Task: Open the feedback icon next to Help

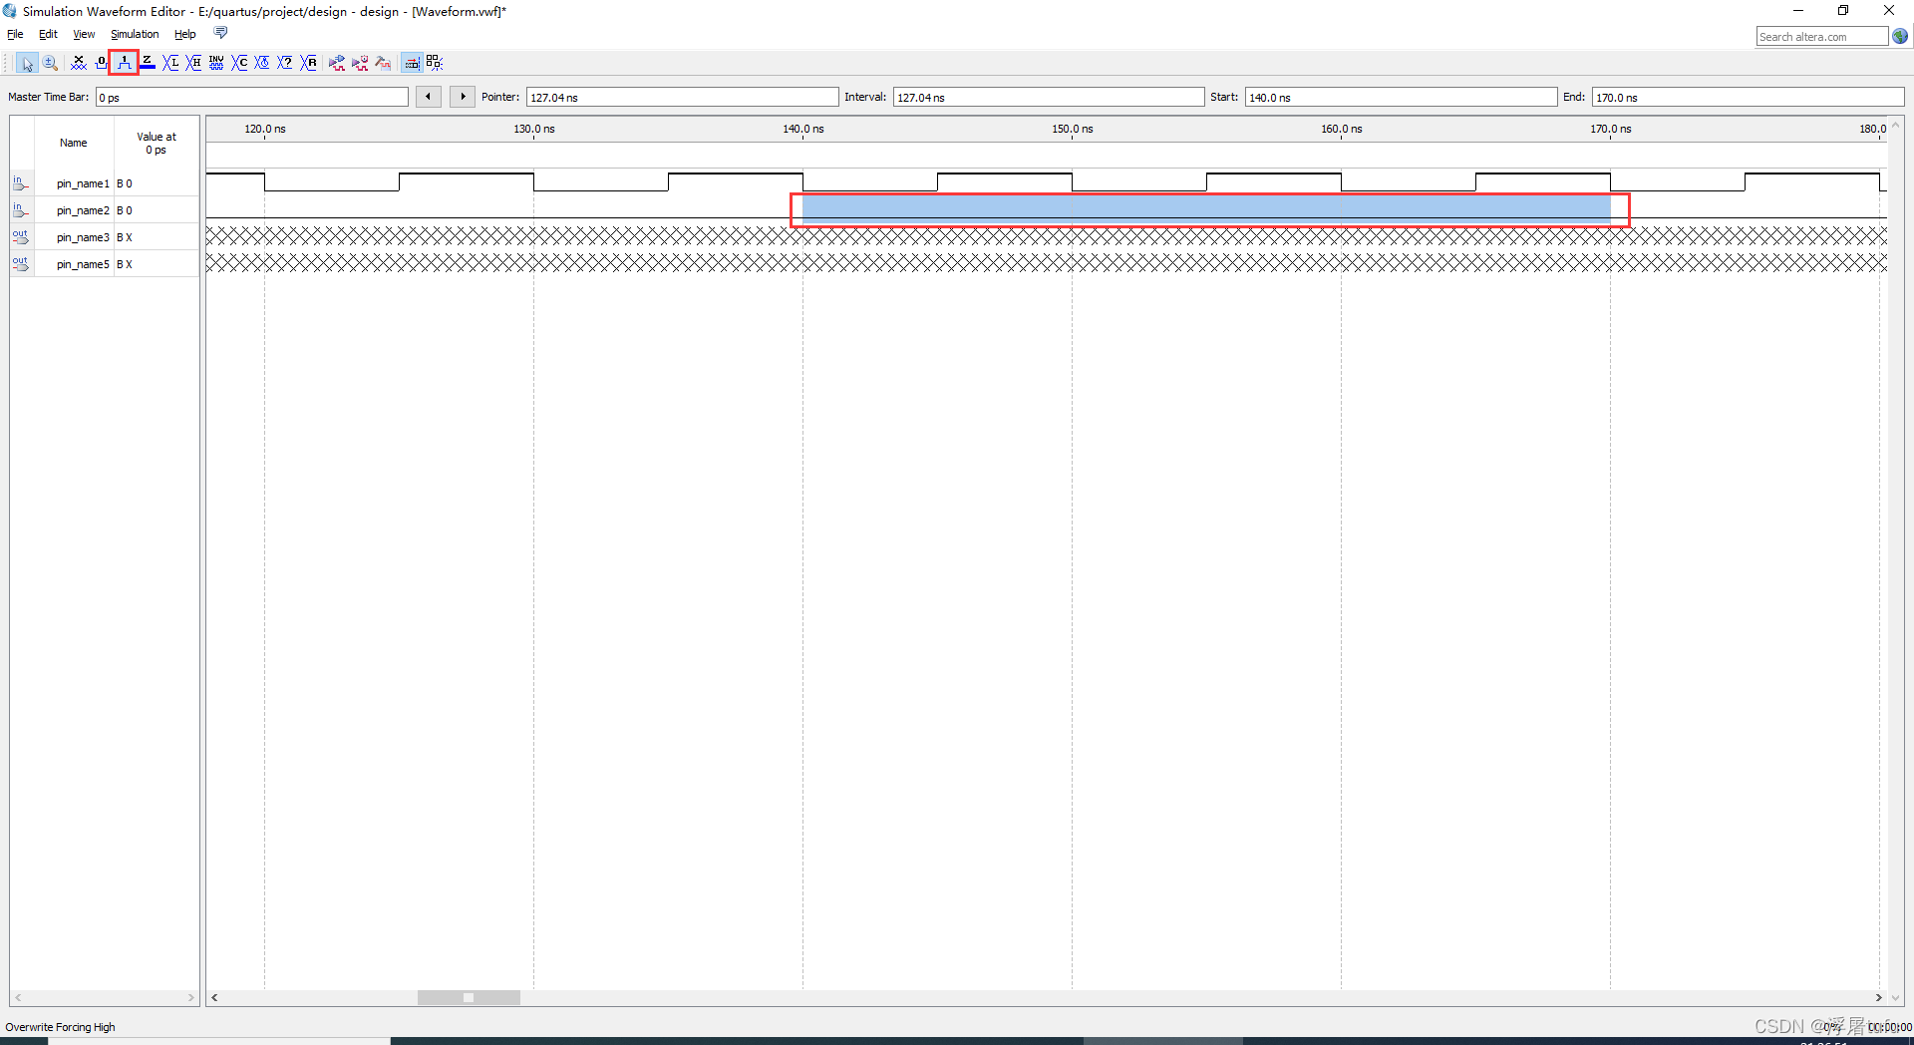Action: tap(220, 33)
